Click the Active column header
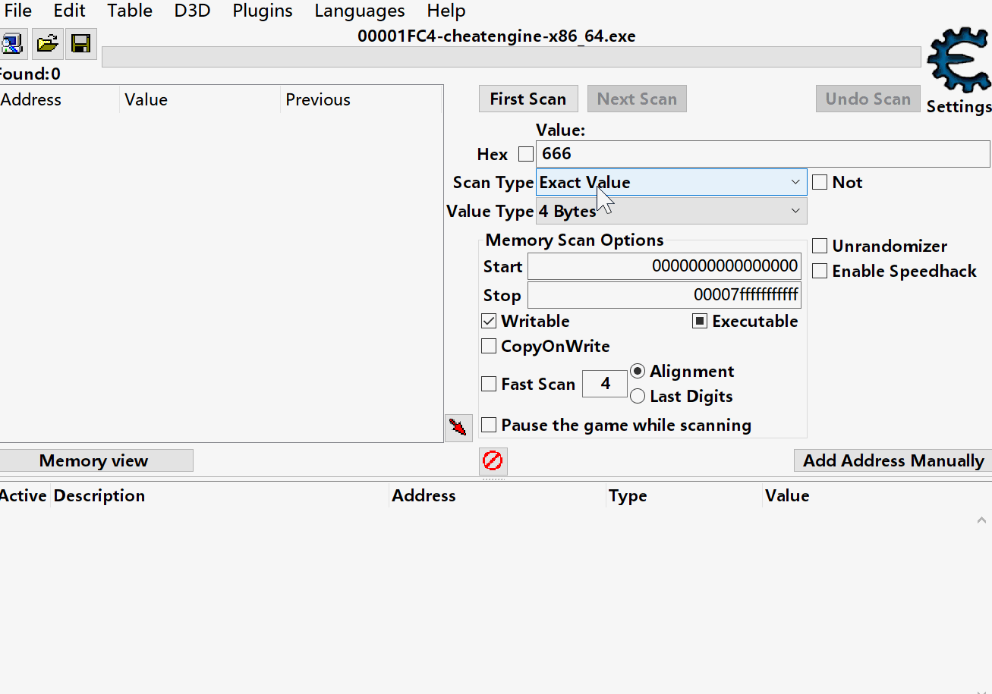 [x=24, y=495]
